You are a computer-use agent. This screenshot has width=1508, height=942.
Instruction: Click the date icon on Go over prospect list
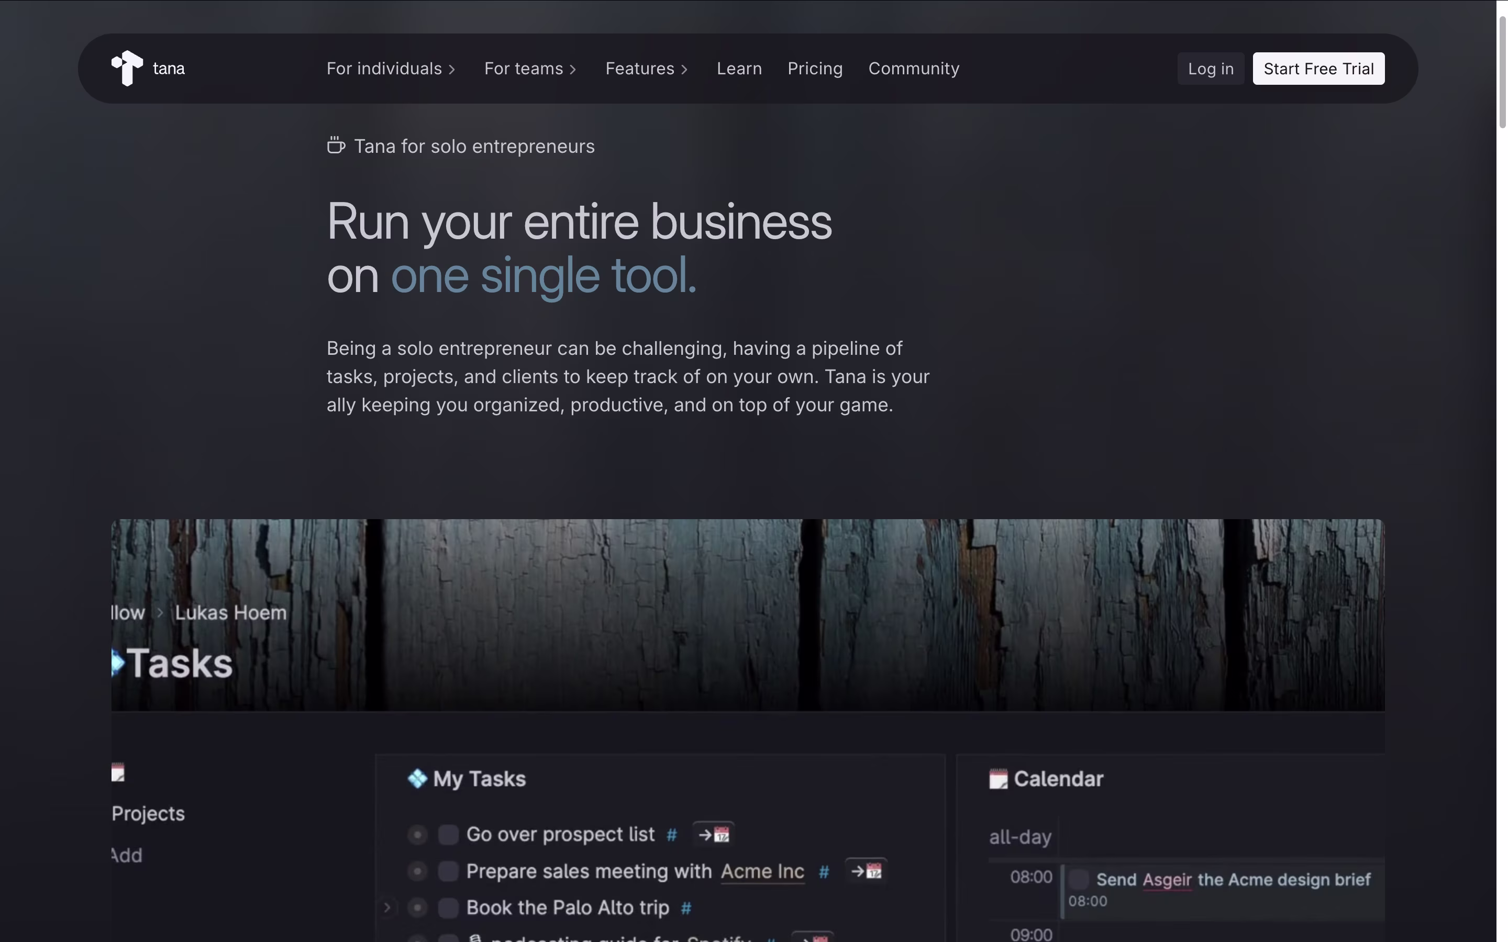[x=714, y=834]
